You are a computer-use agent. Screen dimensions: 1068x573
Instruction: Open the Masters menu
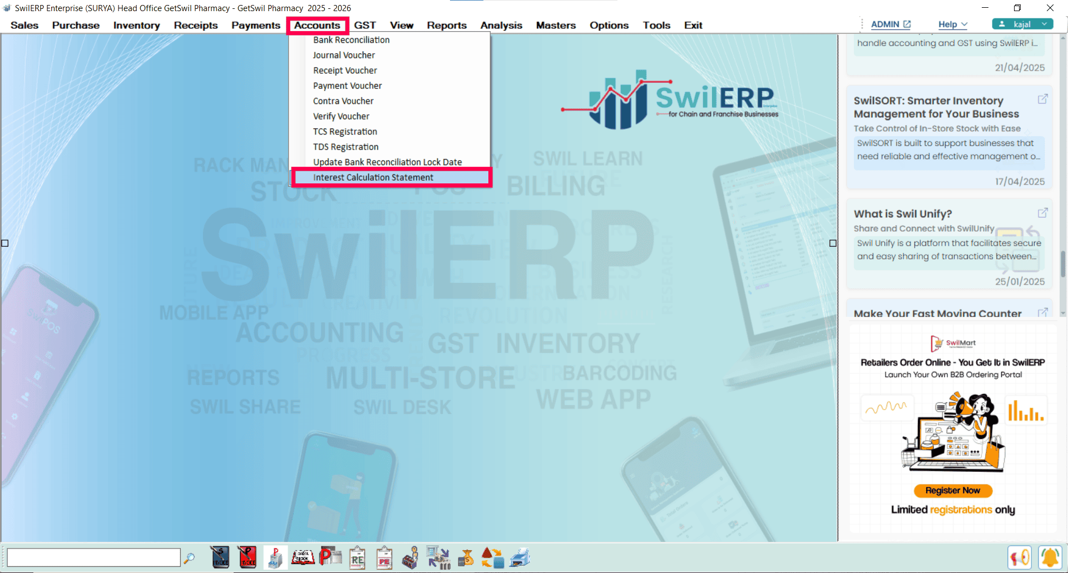(x=556, y=25)
